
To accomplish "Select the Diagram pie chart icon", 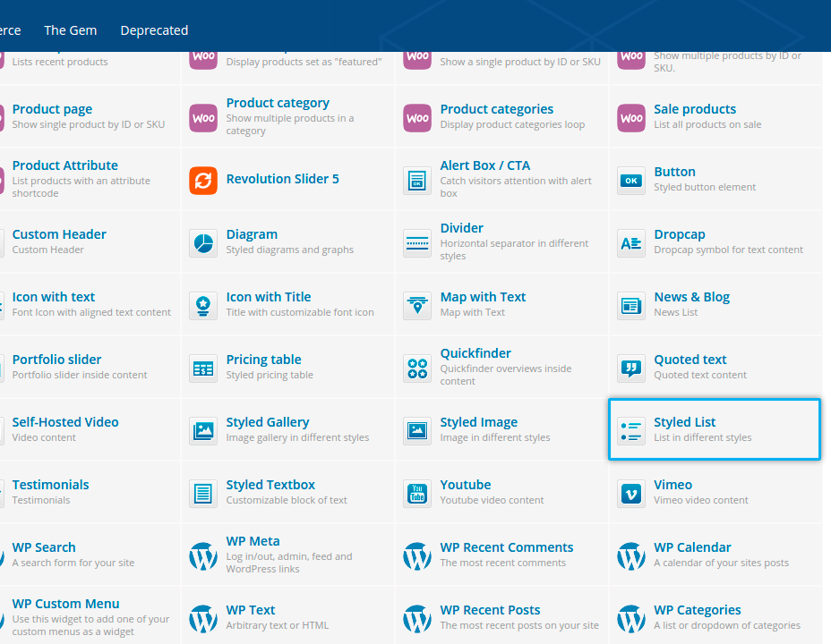I will point(203,242).
